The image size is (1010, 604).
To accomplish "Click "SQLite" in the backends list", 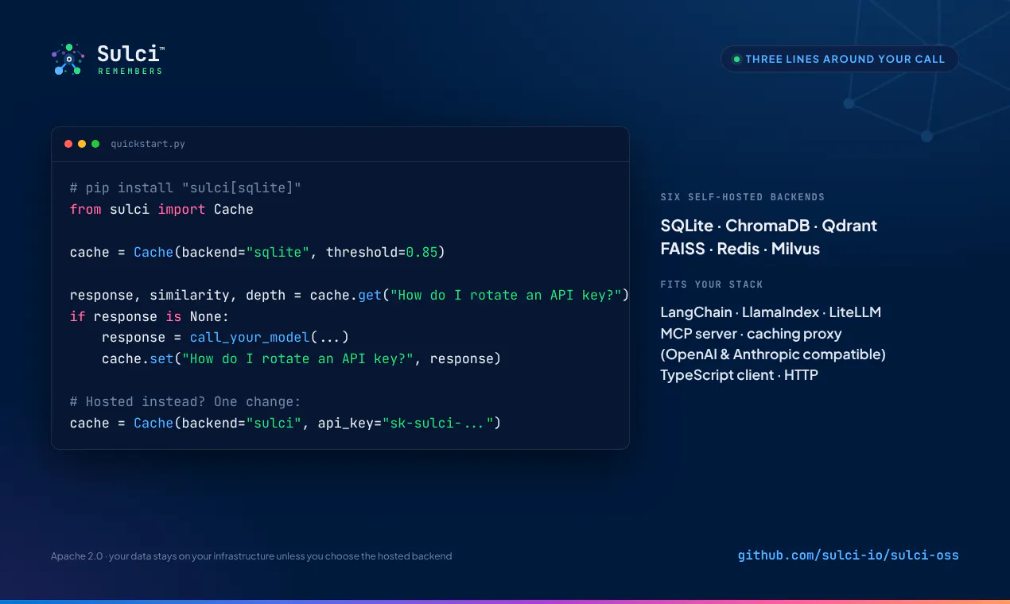I will pyautogui.click(x=687, y=226).
